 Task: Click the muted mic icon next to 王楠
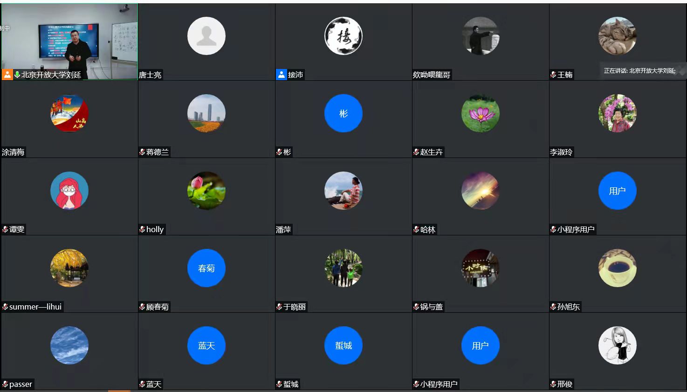coord(553,75)
